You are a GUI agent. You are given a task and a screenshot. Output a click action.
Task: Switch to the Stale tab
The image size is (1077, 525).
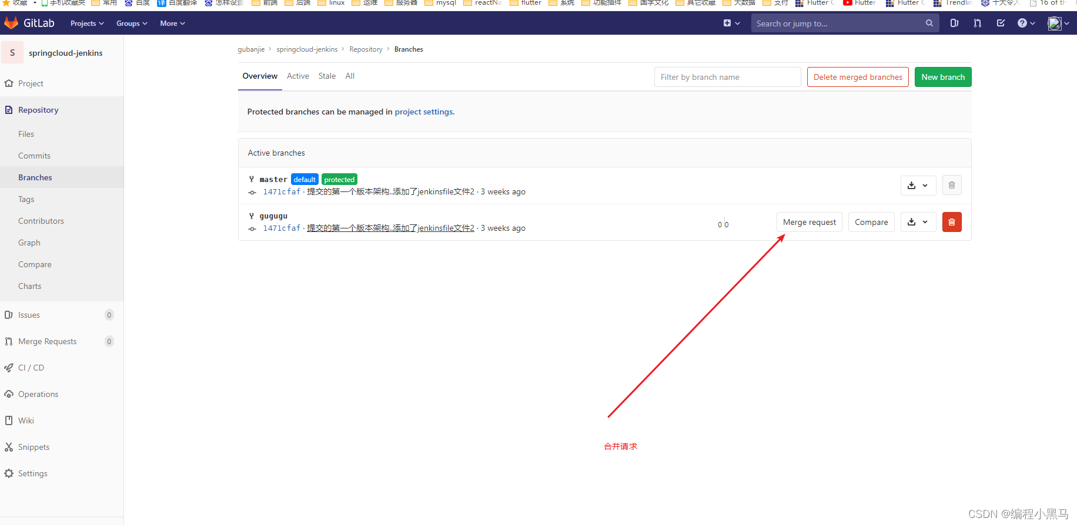327,76
